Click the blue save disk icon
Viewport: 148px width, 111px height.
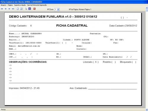tap(30, 9)
